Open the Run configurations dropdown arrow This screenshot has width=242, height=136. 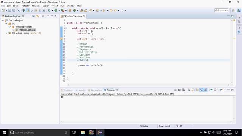(59, 11)
